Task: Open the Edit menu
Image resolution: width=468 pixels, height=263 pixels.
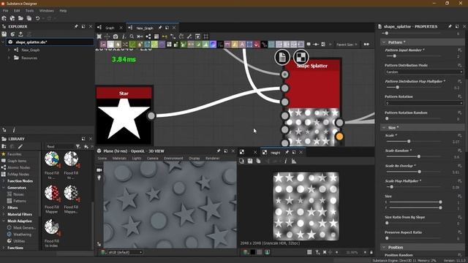Action: [x=17, y=11]
